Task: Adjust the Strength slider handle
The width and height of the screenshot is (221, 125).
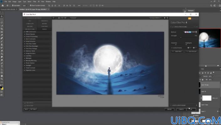Action: (181, 37)
